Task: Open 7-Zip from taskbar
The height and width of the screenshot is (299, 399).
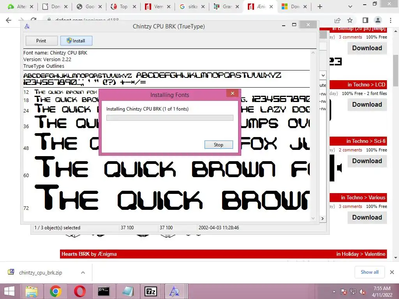Action: [151, 291]
